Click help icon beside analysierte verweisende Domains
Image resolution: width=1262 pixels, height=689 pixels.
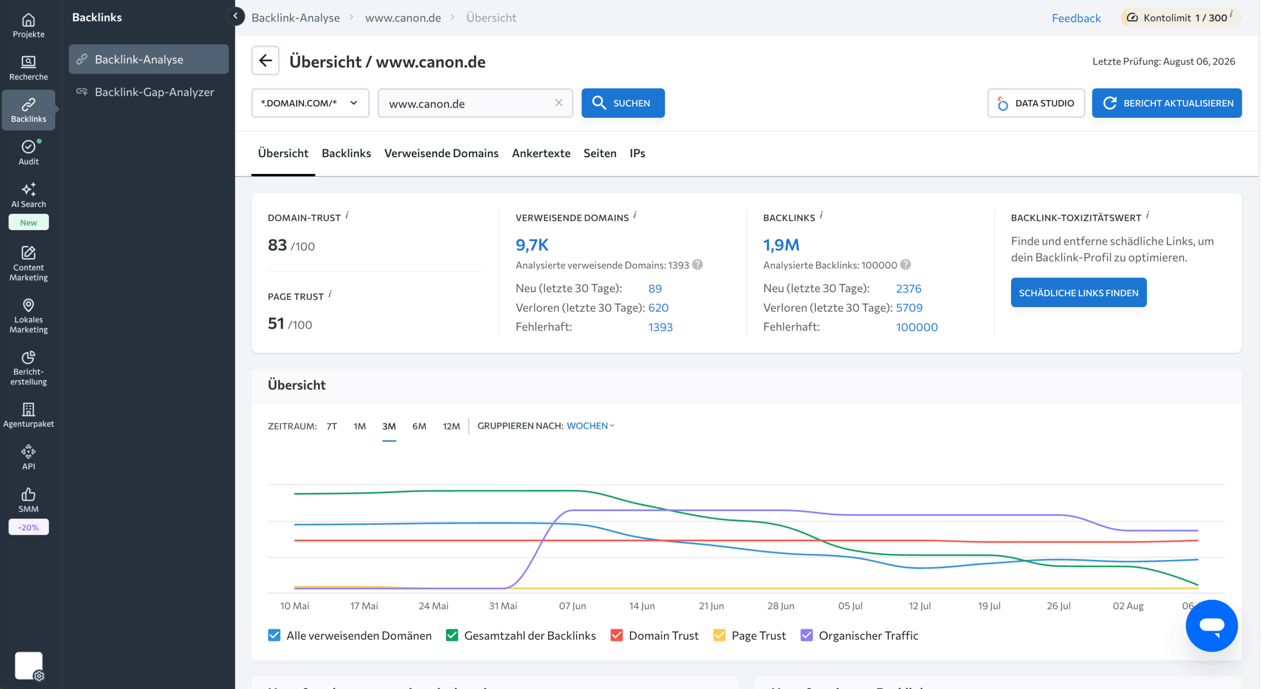(x=697, y=265)
